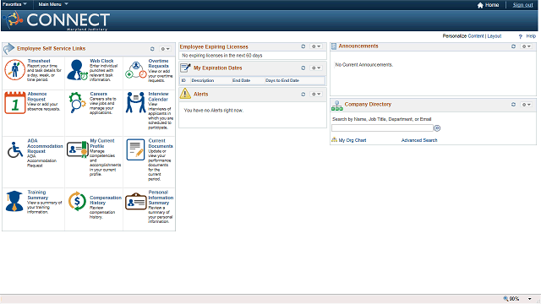
Task: Open the Main Menu
Action: point(53,4)
